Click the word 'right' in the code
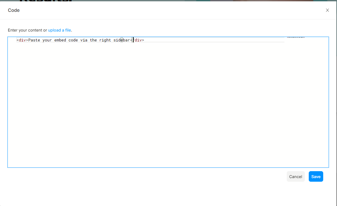The height and width of the screenshot is (206, 337). (x=105, y=40)
